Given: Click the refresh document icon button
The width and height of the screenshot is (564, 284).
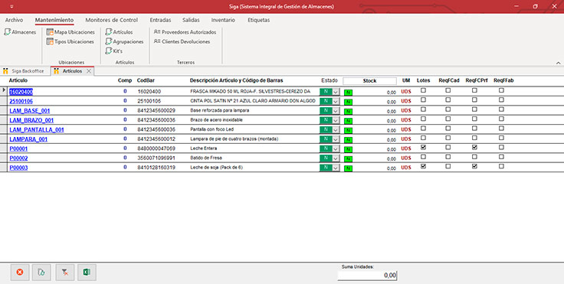Looking at the screenshot, I should (x=41, y=273).
